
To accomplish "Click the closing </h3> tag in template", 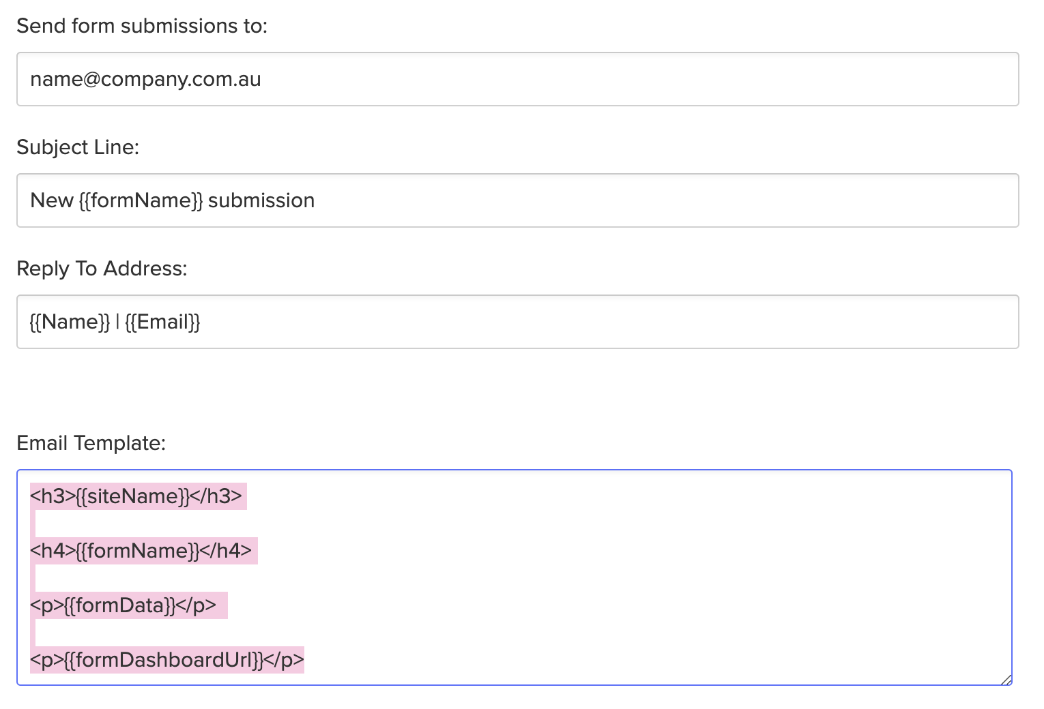I will (x=216, y=496).
